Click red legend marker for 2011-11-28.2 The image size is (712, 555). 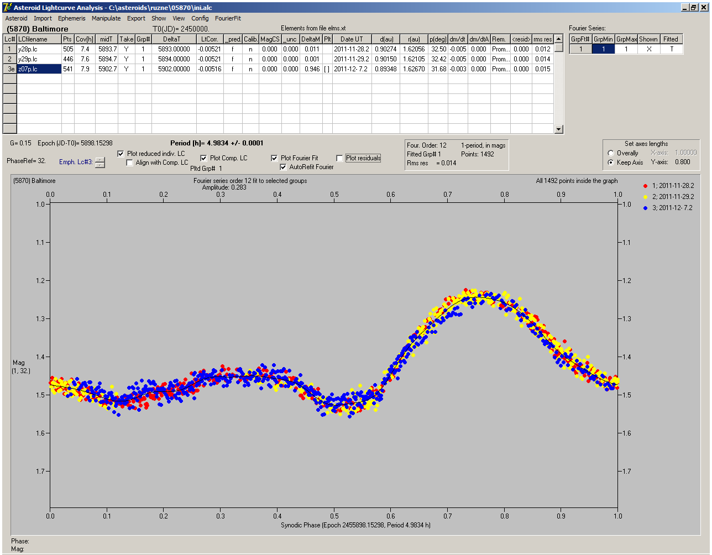point(646,186)
